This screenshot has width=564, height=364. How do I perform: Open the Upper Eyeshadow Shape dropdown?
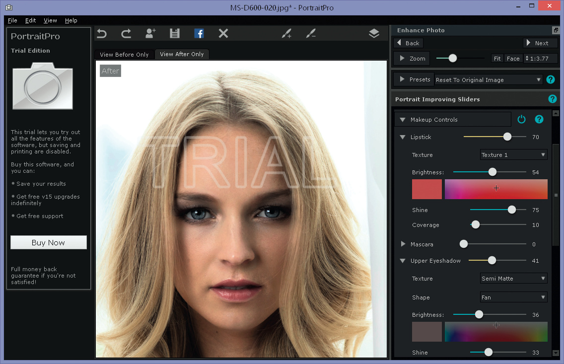coord(513,297)
